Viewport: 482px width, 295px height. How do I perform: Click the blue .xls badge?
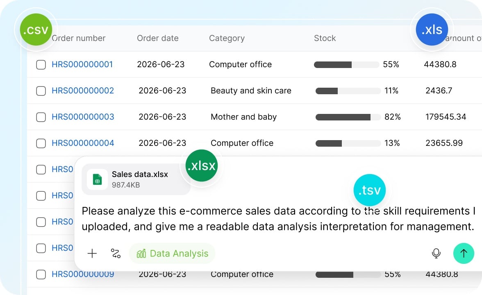[x=432, y=29]
